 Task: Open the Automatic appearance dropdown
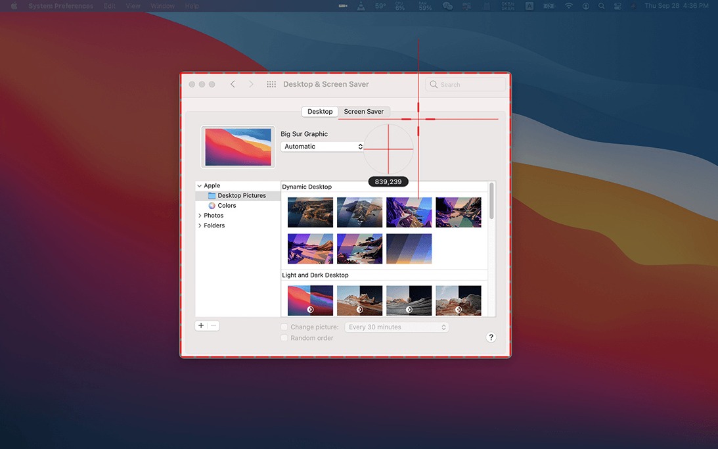(x=321, y=146)
